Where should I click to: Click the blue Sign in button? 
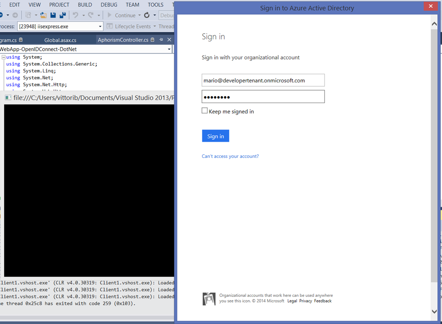215,136
